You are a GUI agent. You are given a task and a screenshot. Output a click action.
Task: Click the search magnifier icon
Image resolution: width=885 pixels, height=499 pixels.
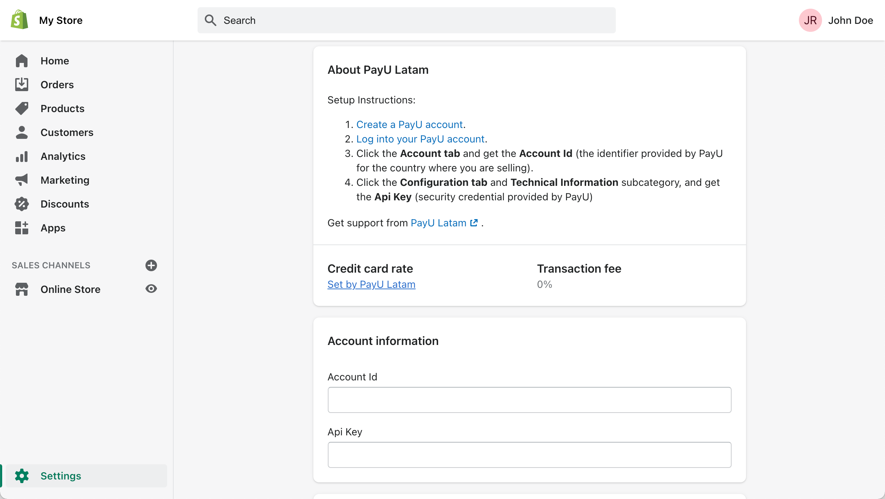210,20
